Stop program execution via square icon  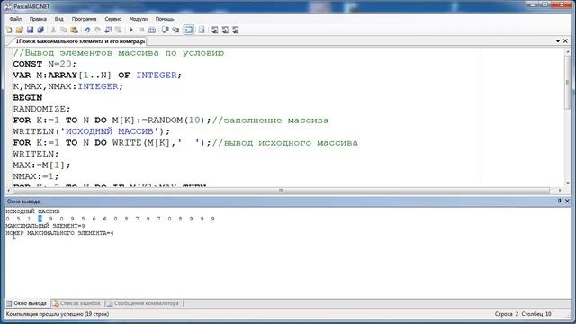coord(141,30)
